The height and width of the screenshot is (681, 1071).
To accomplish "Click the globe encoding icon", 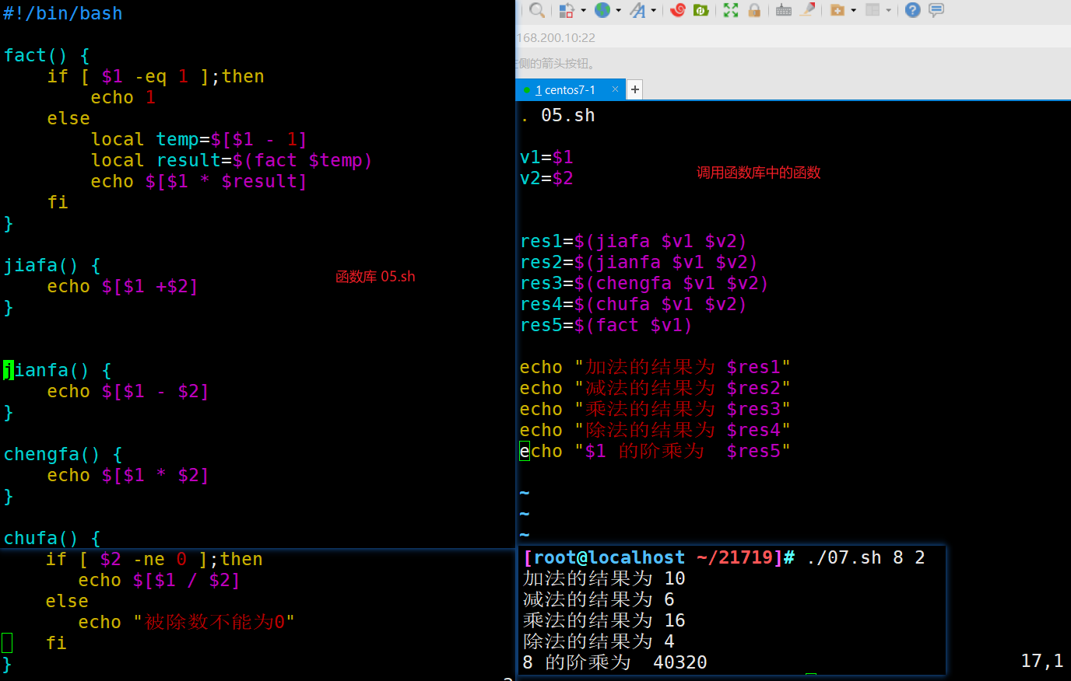I will pyautogui.click(x=602, y=10).
